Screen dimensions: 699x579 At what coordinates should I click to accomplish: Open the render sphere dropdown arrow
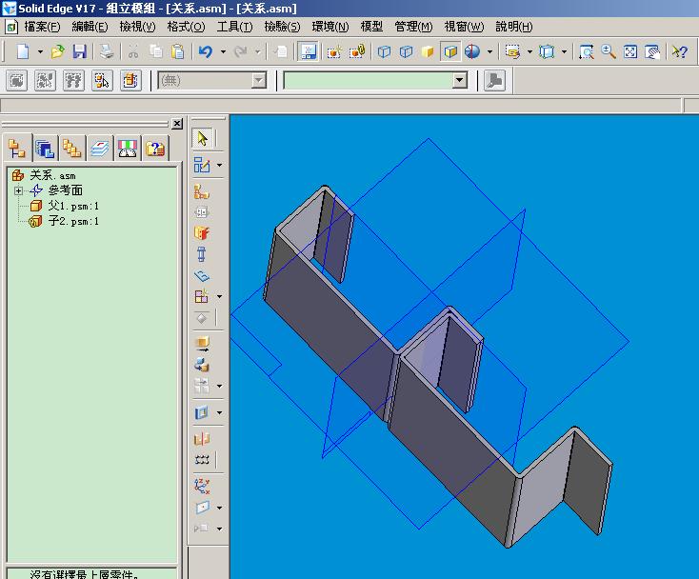[489, 51]
